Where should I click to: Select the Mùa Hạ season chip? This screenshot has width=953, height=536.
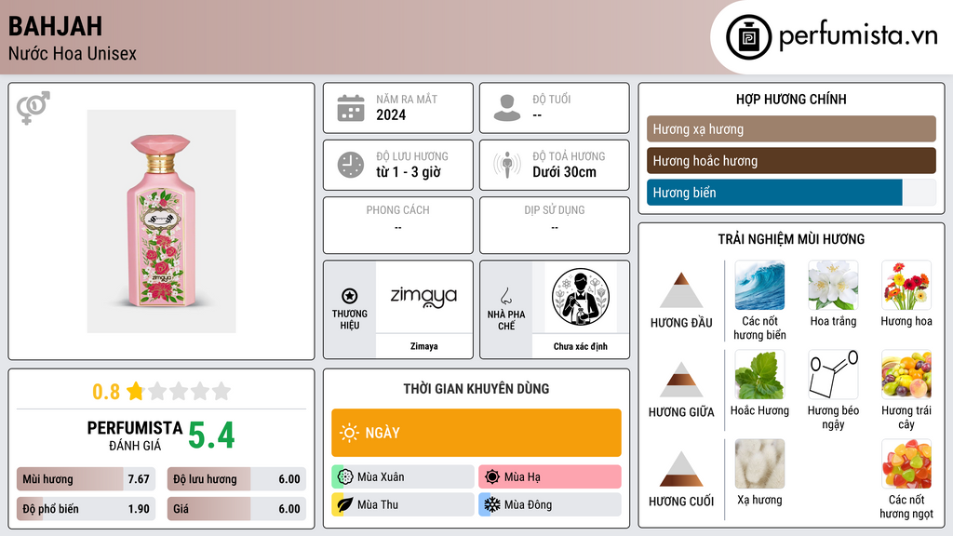coord(550,477)
